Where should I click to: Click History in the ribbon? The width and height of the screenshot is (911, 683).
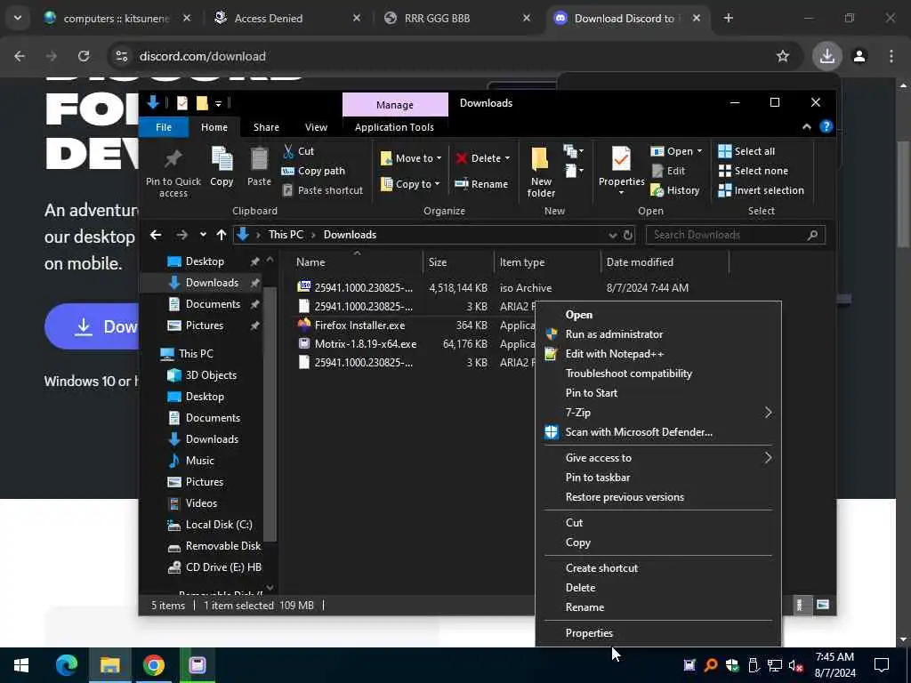pos(674,190)
